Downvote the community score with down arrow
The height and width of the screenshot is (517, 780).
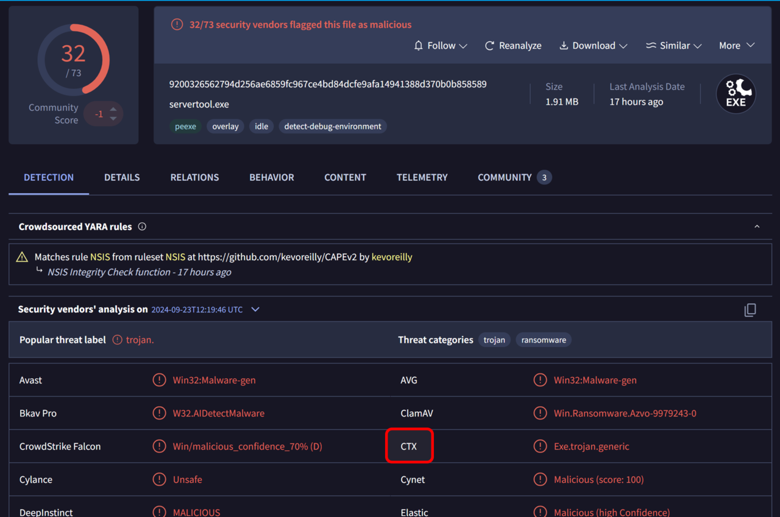tap(113, 118)
